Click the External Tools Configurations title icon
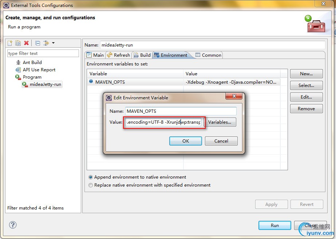This screenshot has width=336, height=239. pyautogui.click(x=7, y=5)
